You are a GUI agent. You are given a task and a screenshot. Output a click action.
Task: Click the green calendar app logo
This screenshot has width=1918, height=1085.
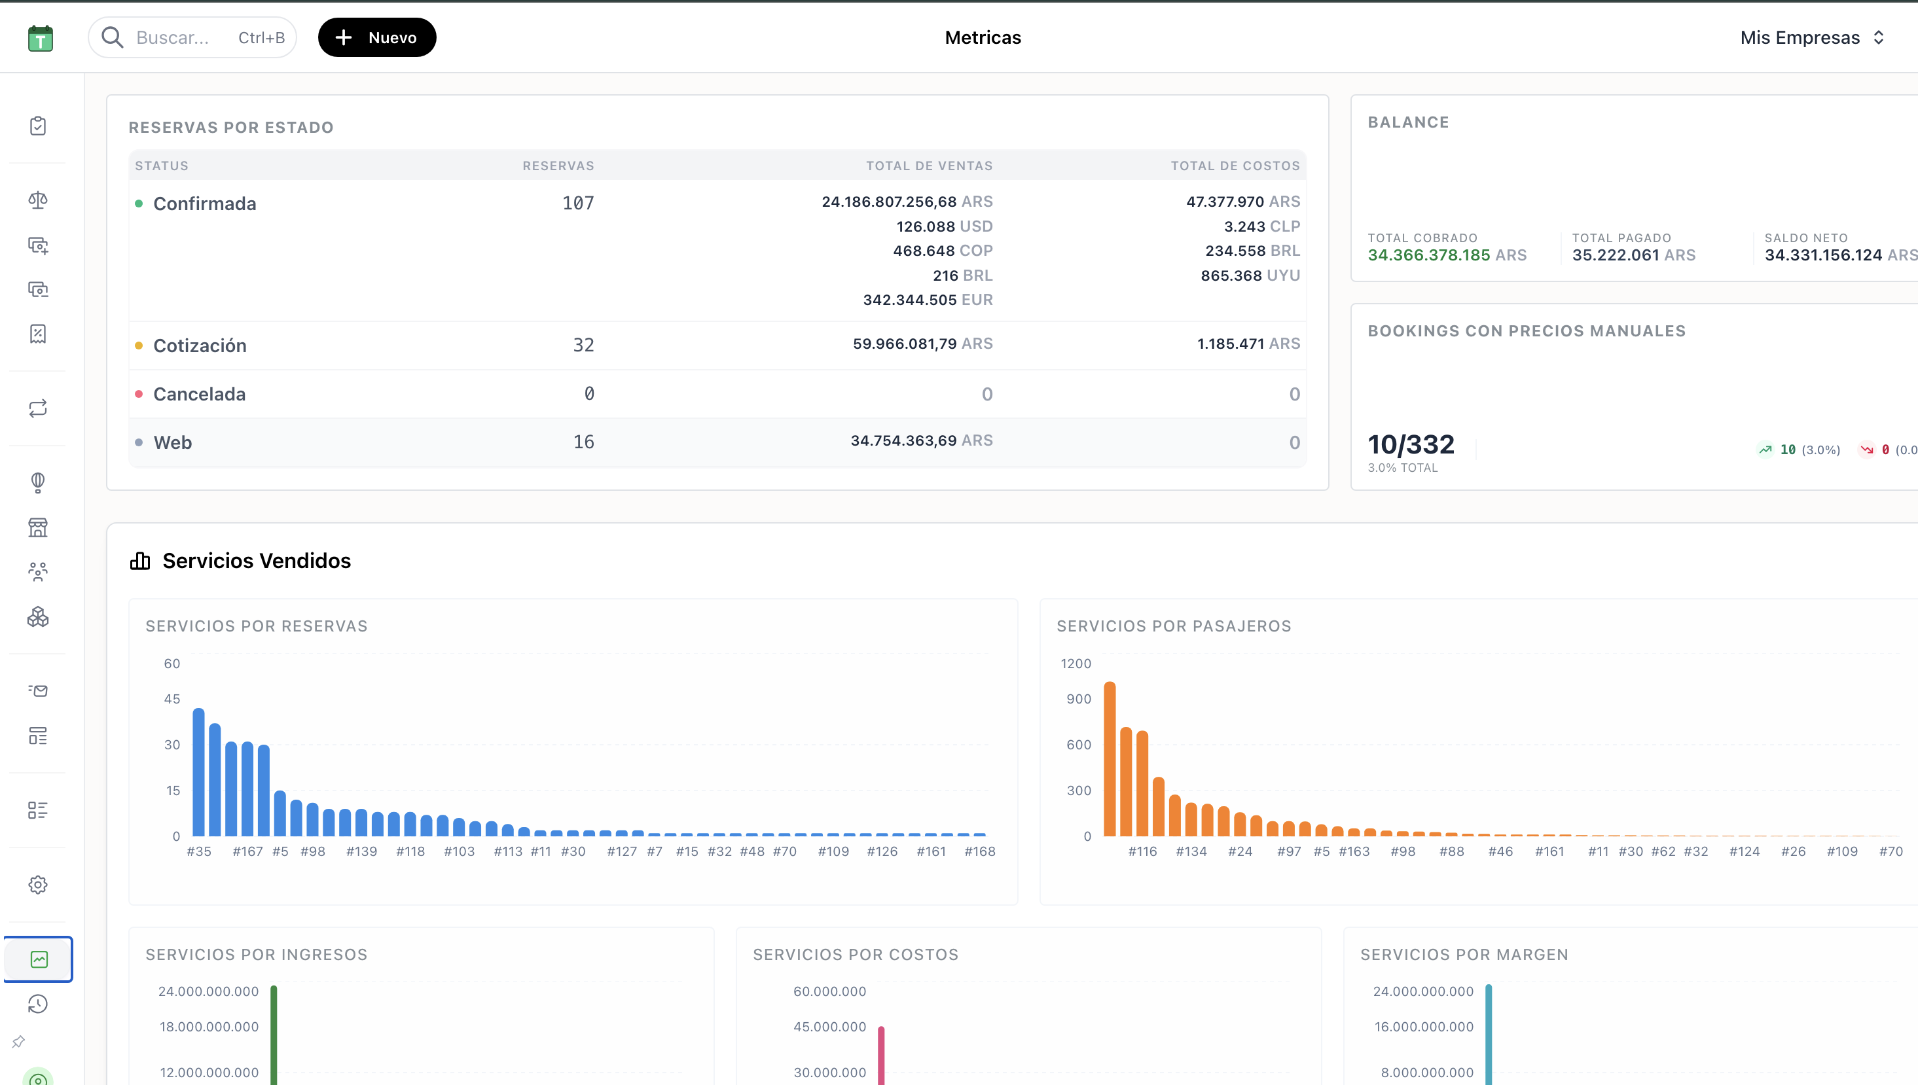point(40,38)
